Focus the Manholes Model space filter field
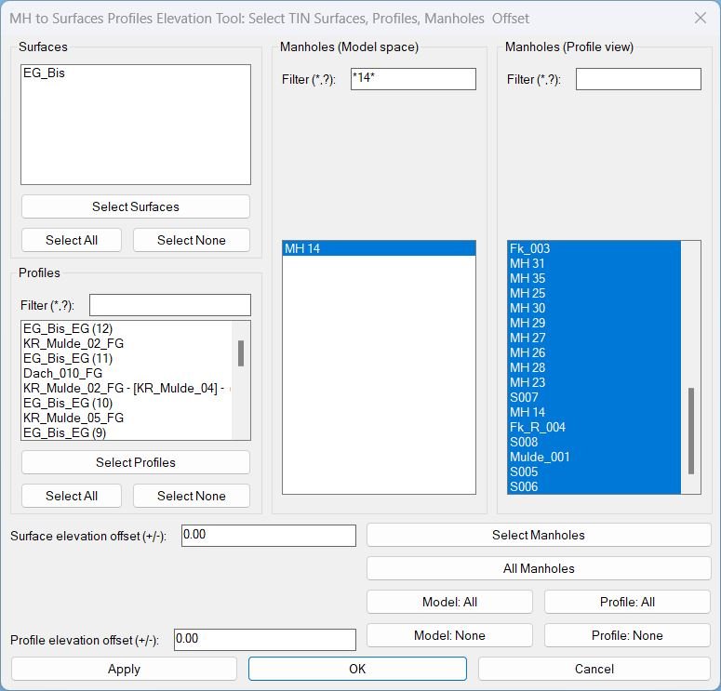Screen dimensions: 721x691 [x=413, y=79]
